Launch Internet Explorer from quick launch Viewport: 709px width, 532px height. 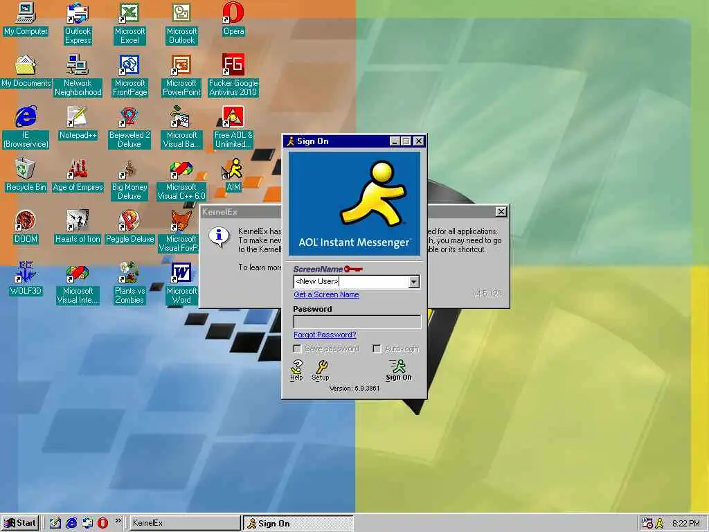pos(71,523)
